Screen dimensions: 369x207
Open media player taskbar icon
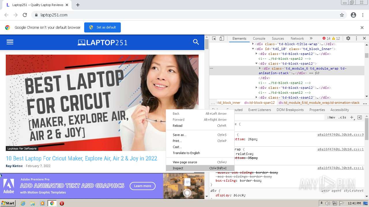click(42, 203)
